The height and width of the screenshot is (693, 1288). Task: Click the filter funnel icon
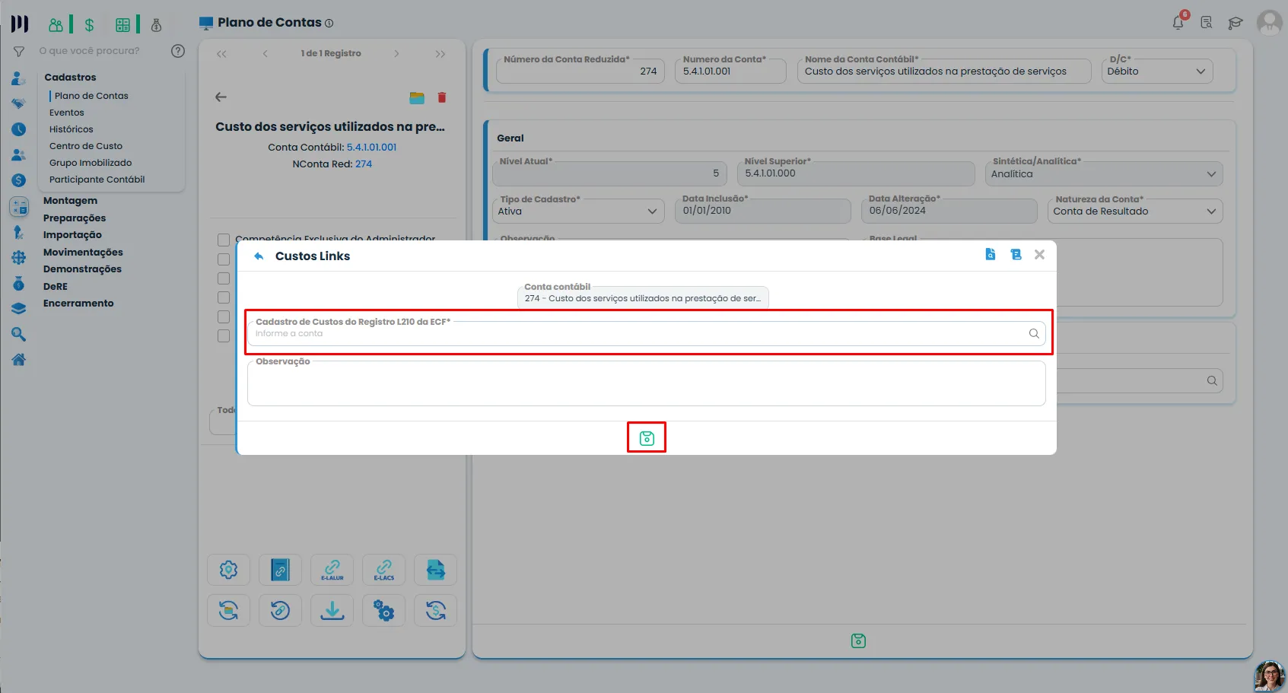(19, 52)
